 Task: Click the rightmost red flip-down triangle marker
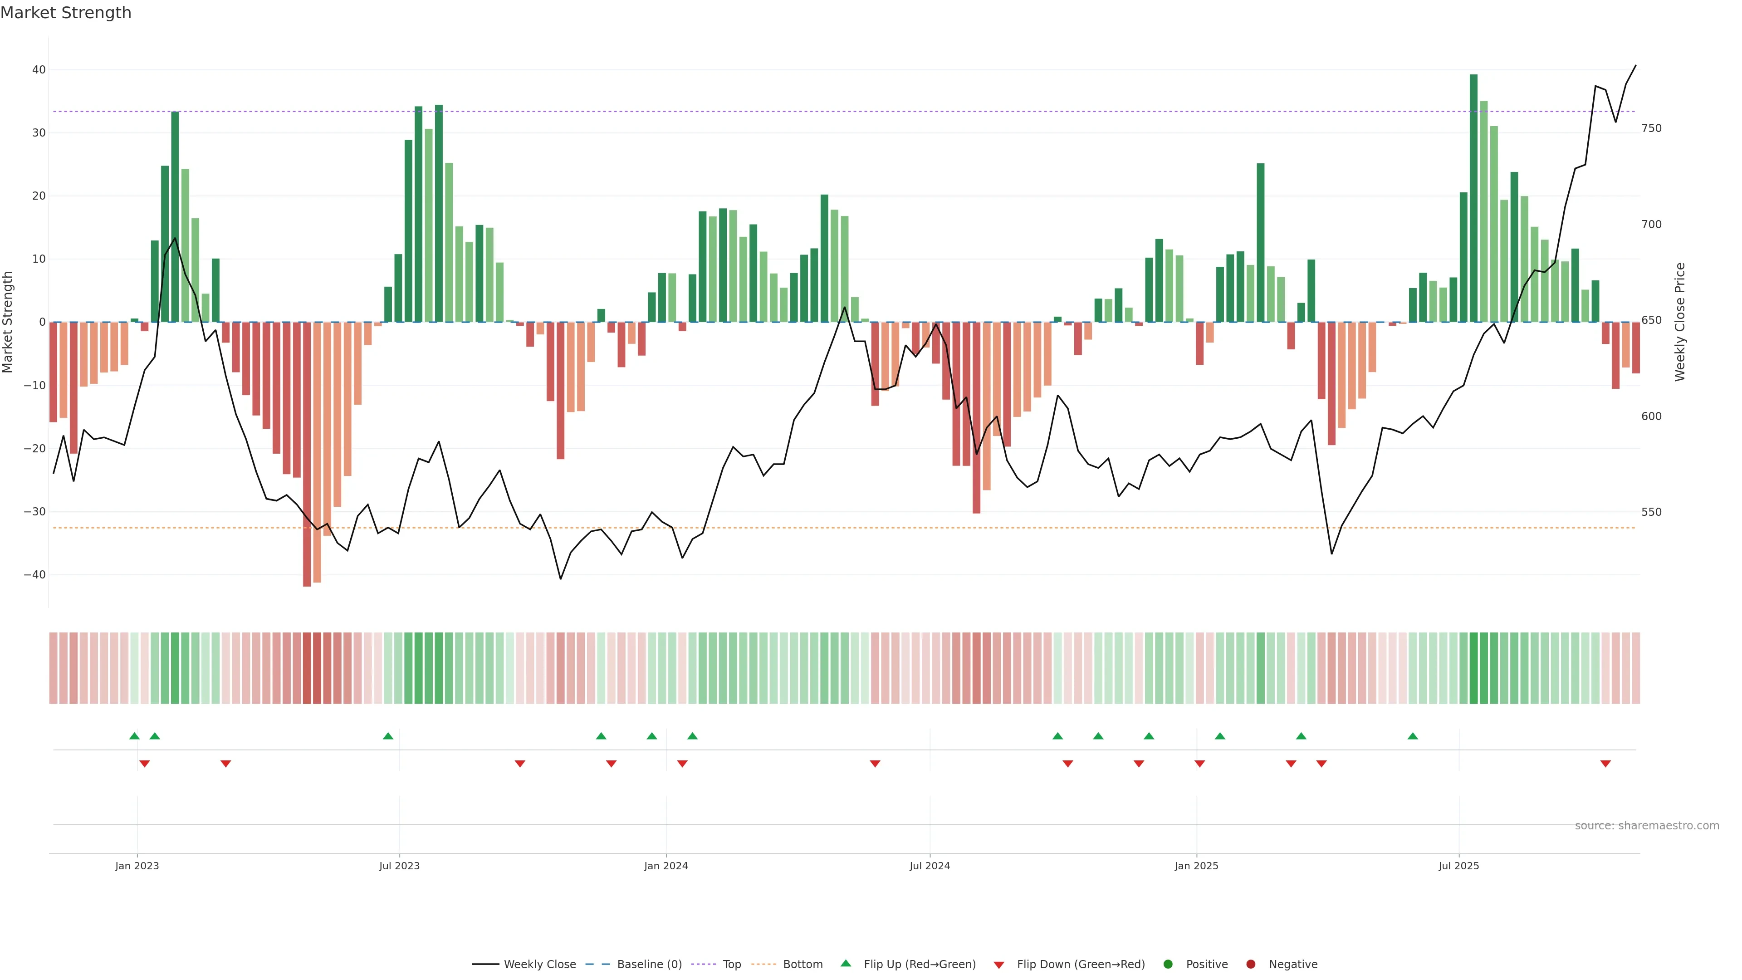click(x=1605, y=764)
